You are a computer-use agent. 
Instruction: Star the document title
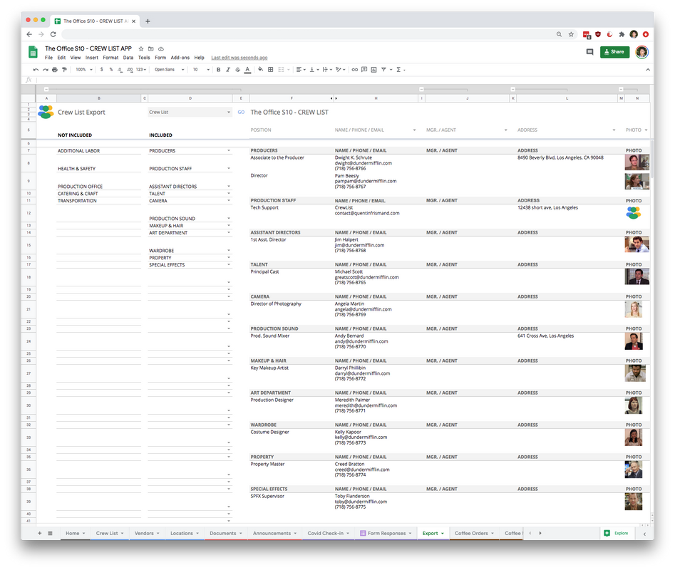pyautogui.click(x=140, y=49)
